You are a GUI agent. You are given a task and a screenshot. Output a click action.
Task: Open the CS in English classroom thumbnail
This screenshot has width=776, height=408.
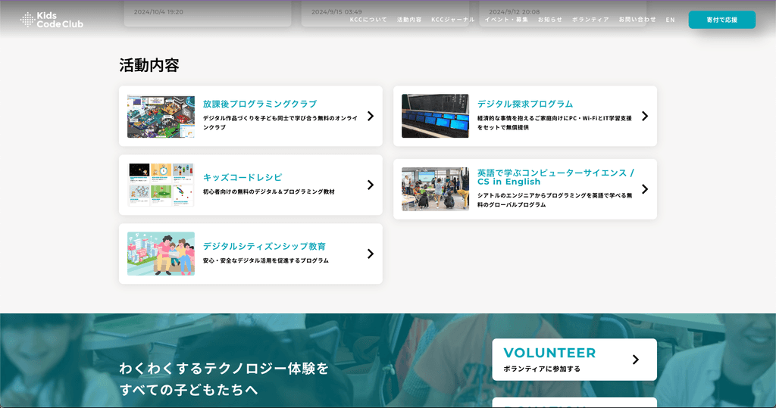[435, 189]
